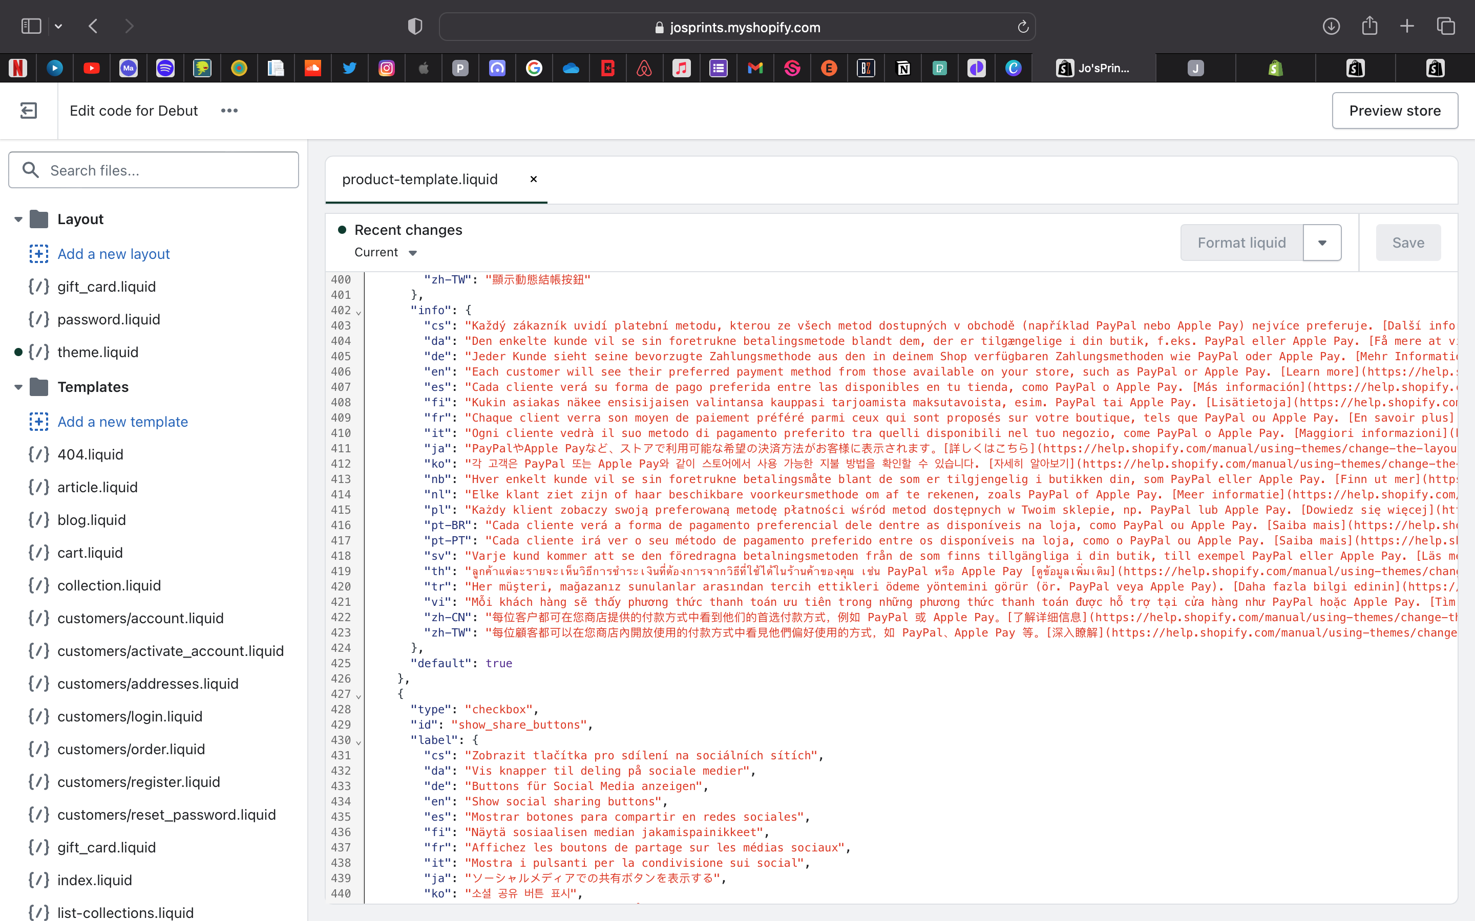Reload the page with refresh icon
The width and height of the screenshot is (1475, 921).
(x=1023, y=27)
